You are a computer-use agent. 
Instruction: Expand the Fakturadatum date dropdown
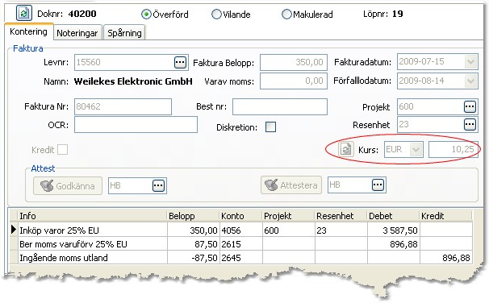[x=470, y=62]
